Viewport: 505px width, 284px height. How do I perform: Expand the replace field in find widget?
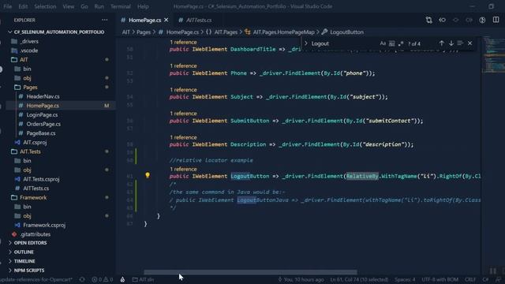point(305,43)
